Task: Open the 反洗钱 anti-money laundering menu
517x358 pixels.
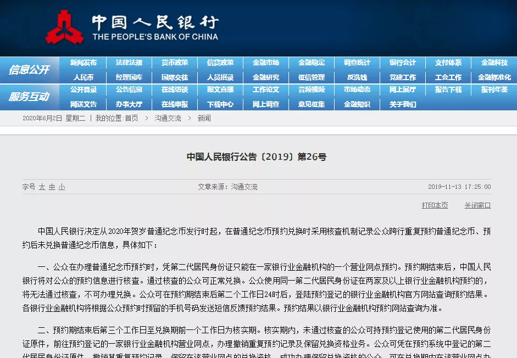Action: pos(357,77)
